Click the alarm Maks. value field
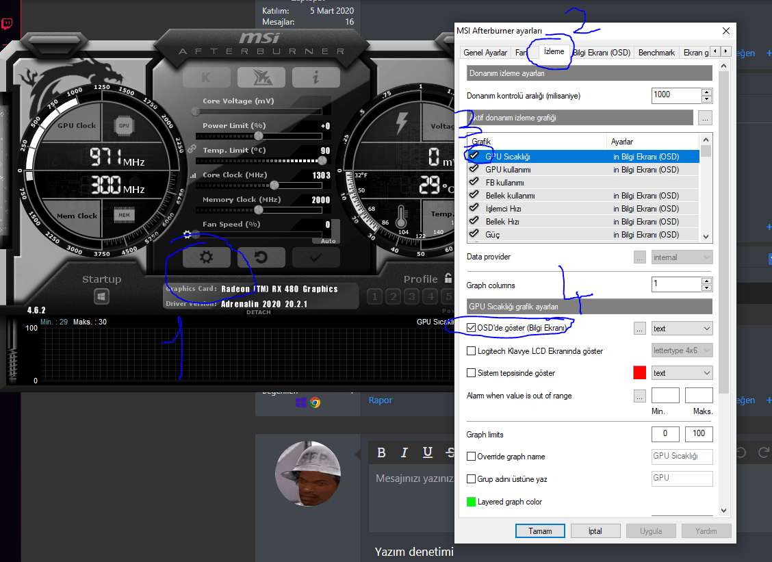The height and width of the screenshot is (562, 772). tap(699, 395)
